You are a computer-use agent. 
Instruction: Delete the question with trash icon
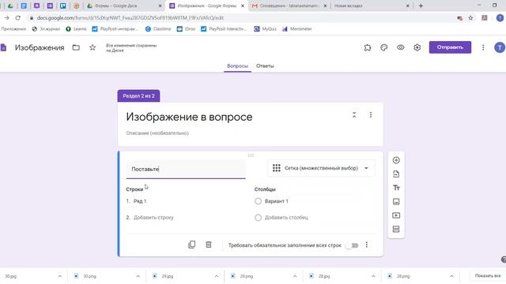209,245
